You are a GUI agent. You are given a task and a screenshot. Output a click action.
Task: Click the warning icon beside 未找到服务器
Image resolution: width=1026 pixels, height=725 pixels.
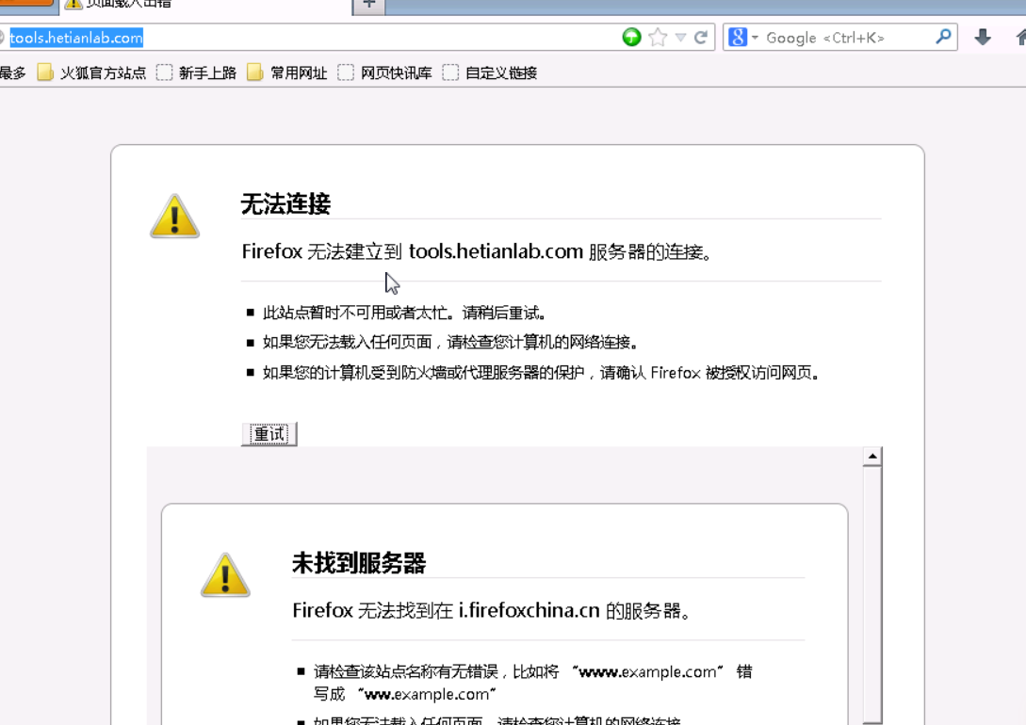[225, 575]
